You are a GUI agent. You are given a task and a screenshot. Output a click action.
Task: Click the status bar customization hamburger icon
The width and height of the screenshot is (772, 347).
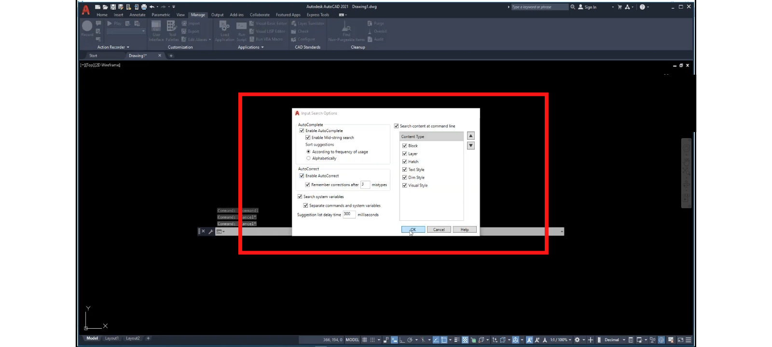pos(689,340)
